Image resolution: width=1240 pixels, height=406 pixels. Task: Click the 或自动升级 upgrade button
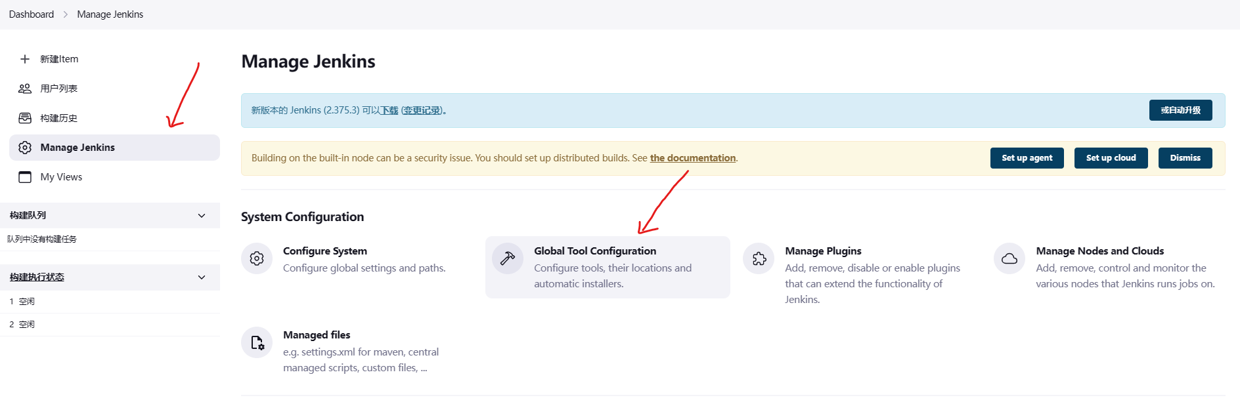pyautogui.click(x=1180, y=110)
